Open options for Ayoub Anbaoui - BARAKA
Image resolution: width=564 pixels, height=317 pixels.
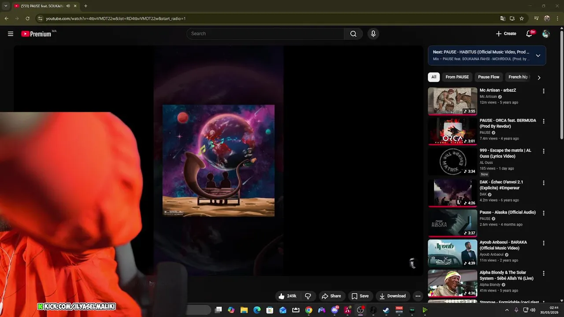point(543,243)
